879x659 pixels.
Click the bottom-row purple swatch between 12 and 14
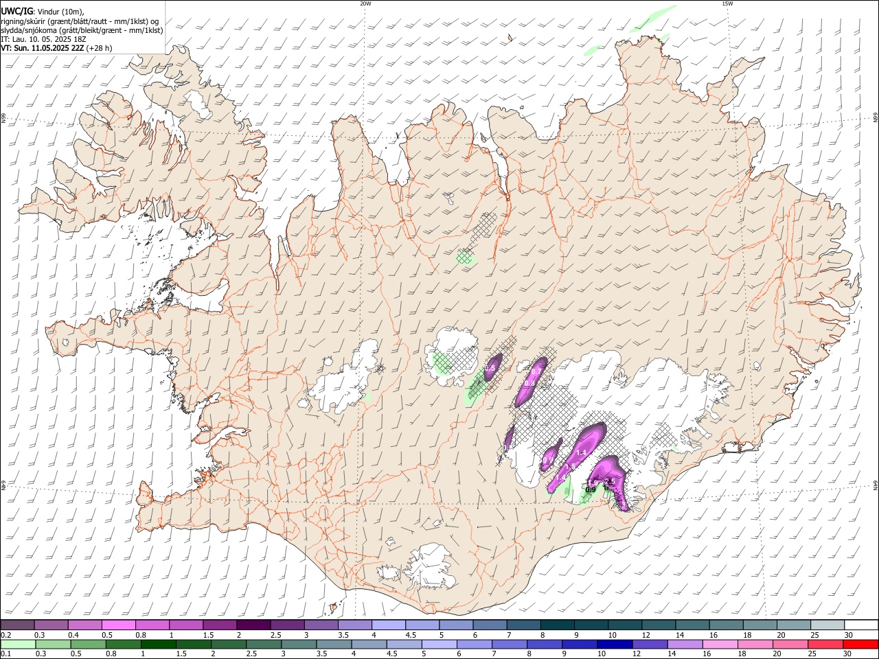[650, 644]
